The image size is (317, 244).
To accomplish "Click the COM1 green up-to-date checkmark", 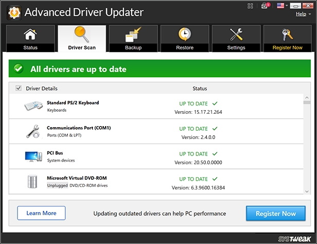I will [x=215, y=129].
